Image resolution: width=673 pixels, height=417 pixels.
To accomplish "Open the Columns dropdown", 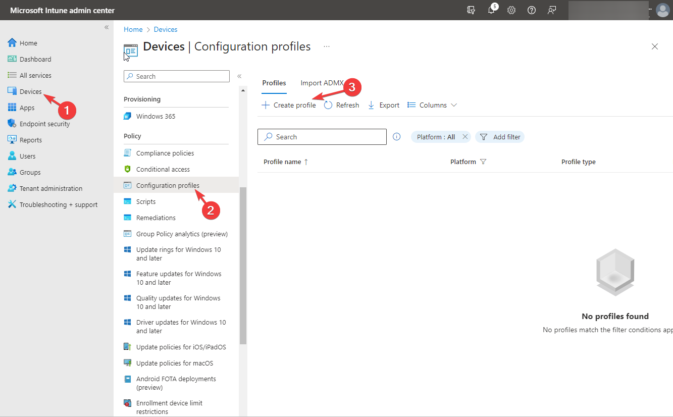I will [432, 105].
